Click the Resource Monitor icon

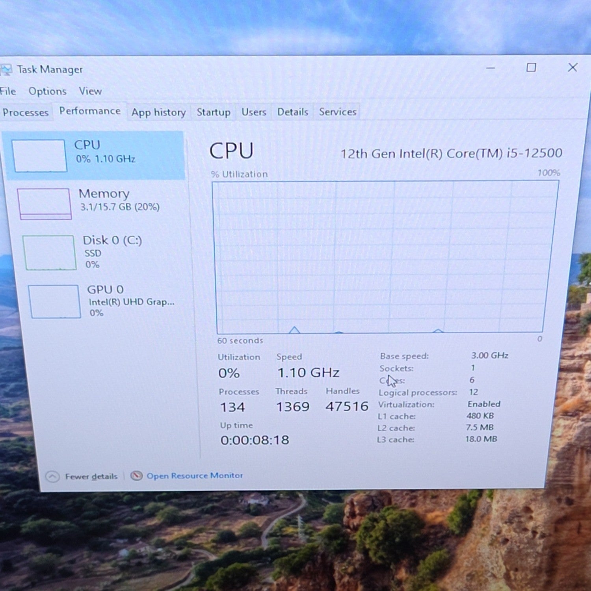(x=136, y=476)
